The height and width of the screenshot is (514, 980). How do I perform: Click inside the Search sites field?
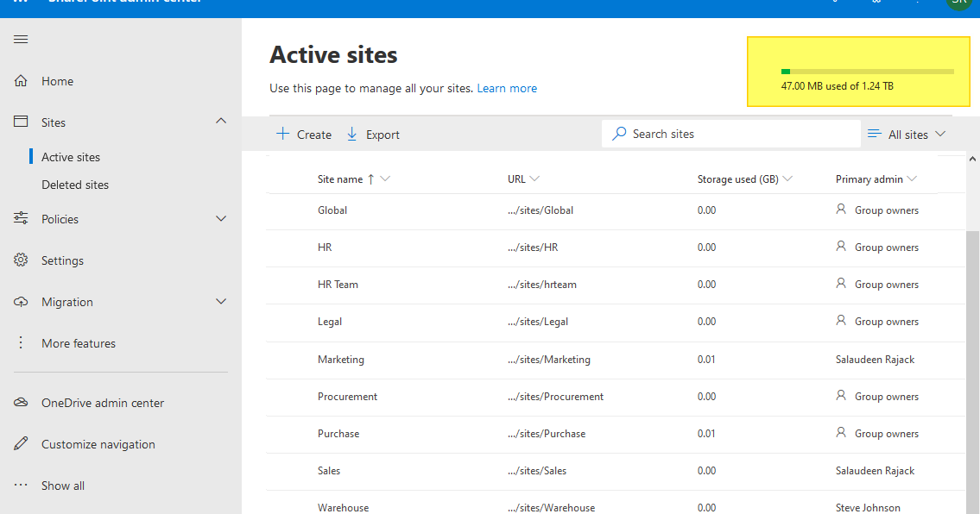pos(730,134)
